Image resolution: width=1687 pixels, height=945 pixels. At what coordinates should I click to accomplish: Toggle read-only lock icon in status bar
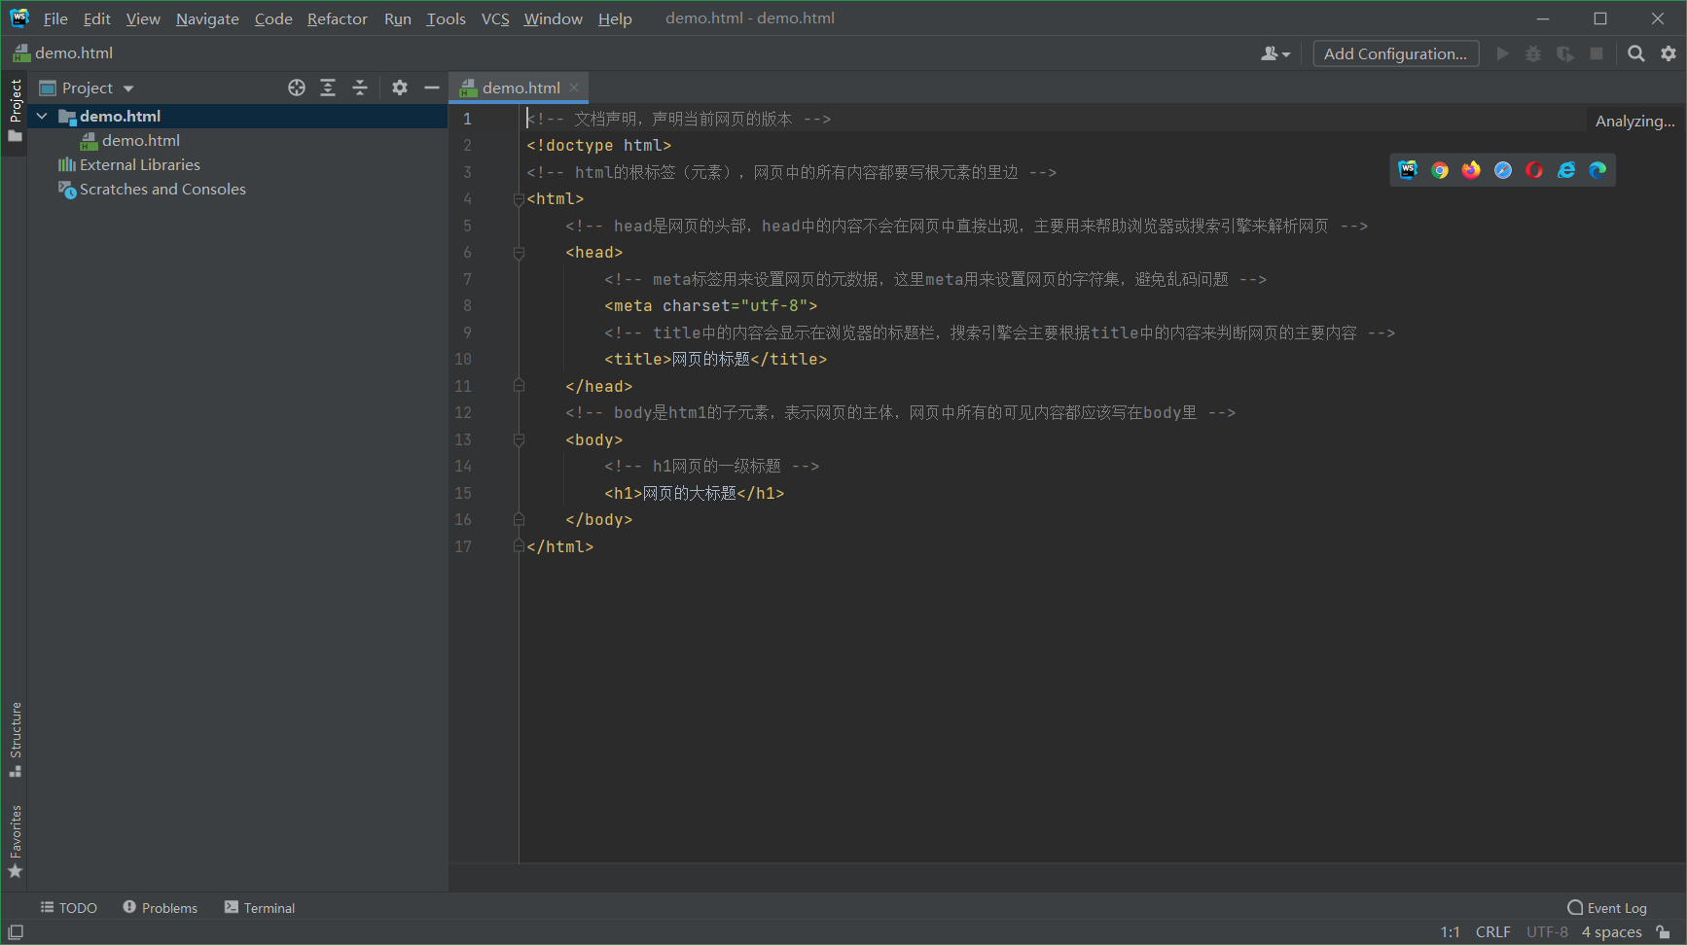click(1663, 931)
